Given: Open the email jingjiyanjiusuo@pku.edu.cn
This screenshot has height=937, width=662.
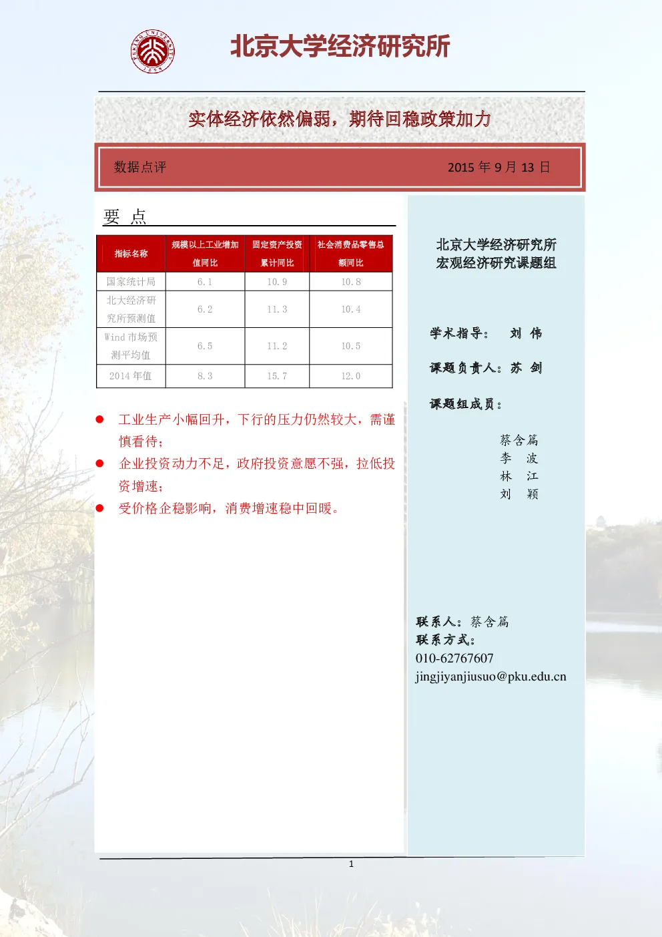Looking at the screenshot, I should 490,677.
